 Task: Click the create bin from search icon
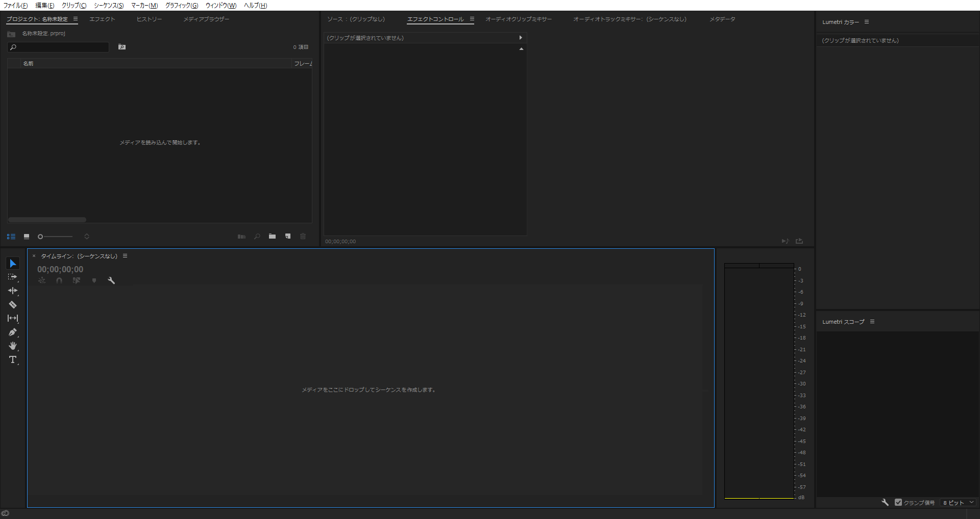[x=122, y=47]
